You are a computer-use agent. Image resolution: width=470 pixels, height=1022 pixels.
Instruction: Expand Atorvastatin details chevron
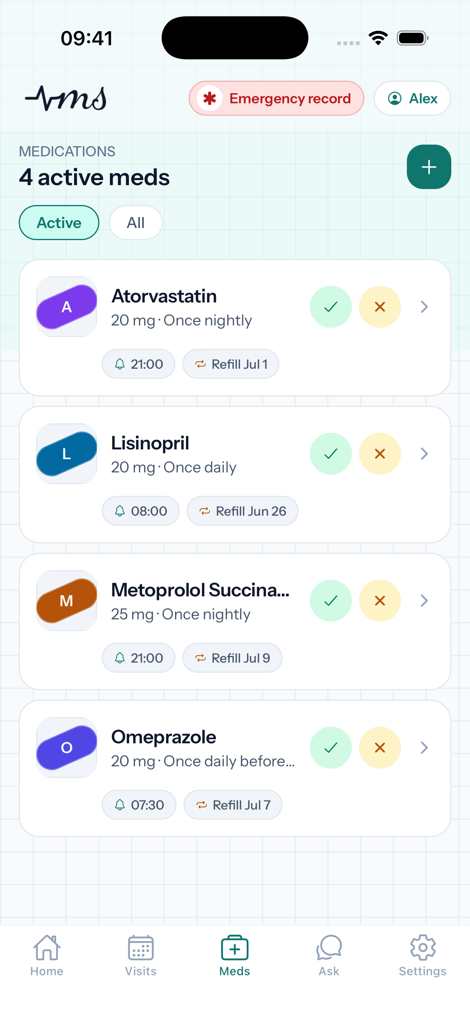pyautogui.click(x=424, y=307)
